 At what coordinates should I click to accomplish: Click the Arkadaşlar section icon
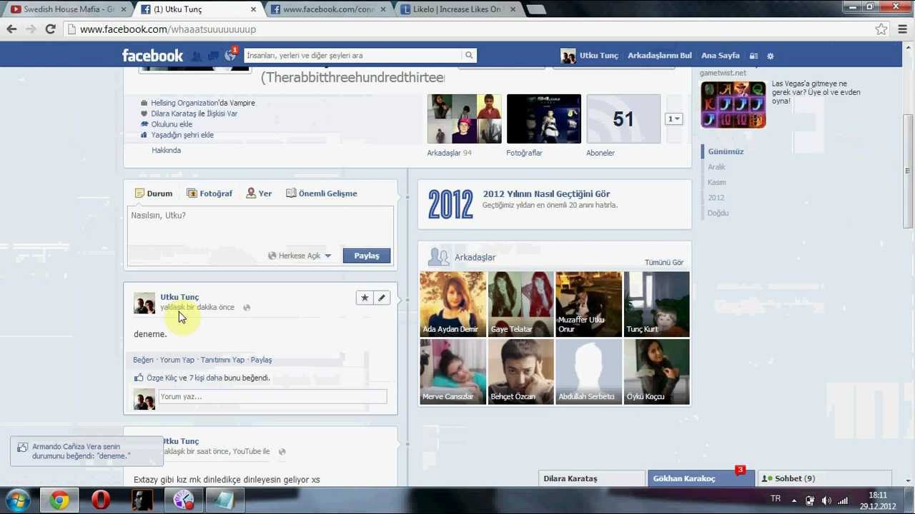click(438, 257)
